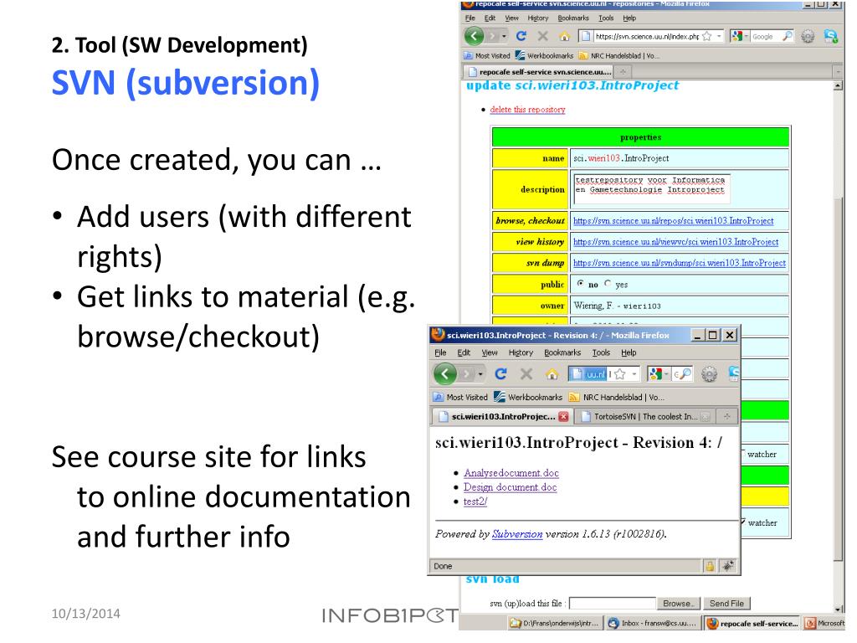Expand the URL dropdown in repocafe window

719,36
